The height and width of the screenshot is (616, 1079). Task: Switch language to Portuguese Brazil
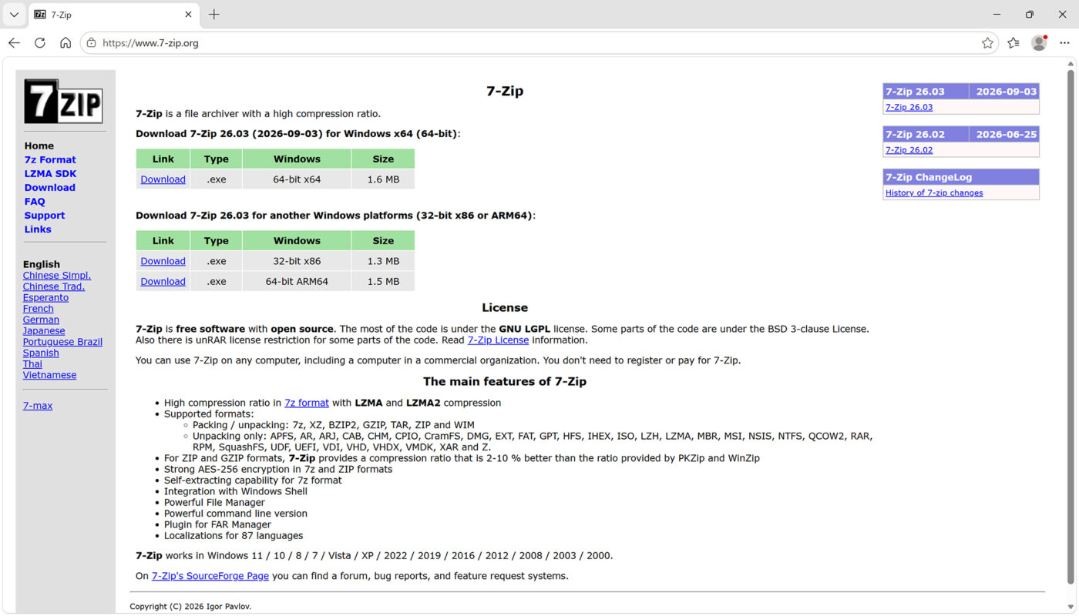point(62,342)
